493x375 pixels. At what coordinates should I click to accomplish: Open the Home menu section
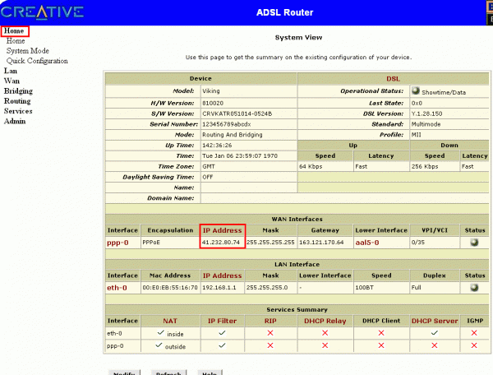[15, 30]
